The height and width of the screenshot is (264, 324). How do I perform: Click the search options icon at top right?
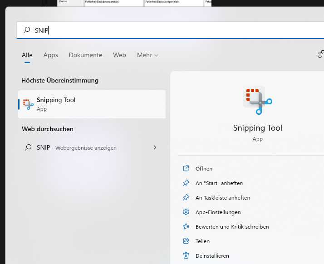[x=321, y=54]
